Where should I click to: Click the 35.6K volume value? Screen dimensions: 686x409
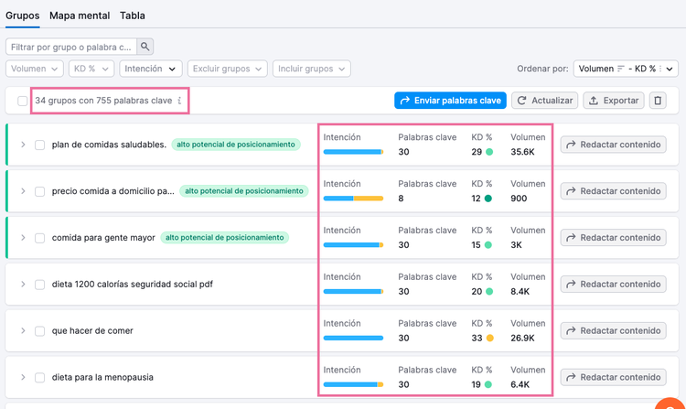click(x=522, y=152)
